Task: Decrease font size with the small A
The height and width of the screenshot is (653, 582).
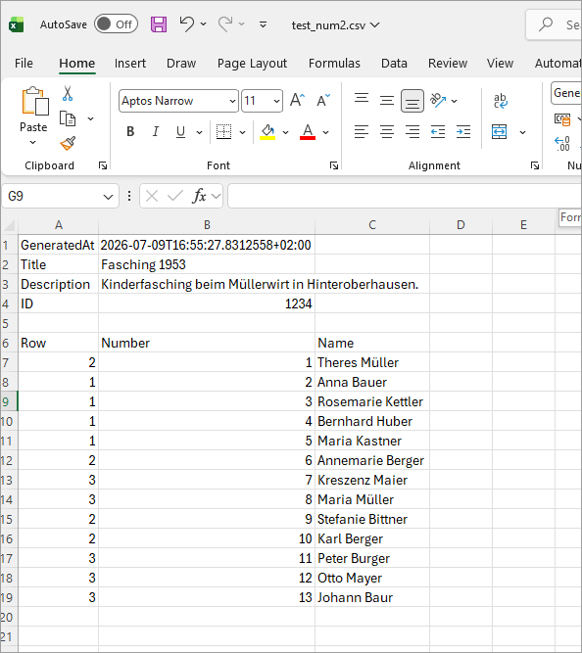Action: coord(322,101)
